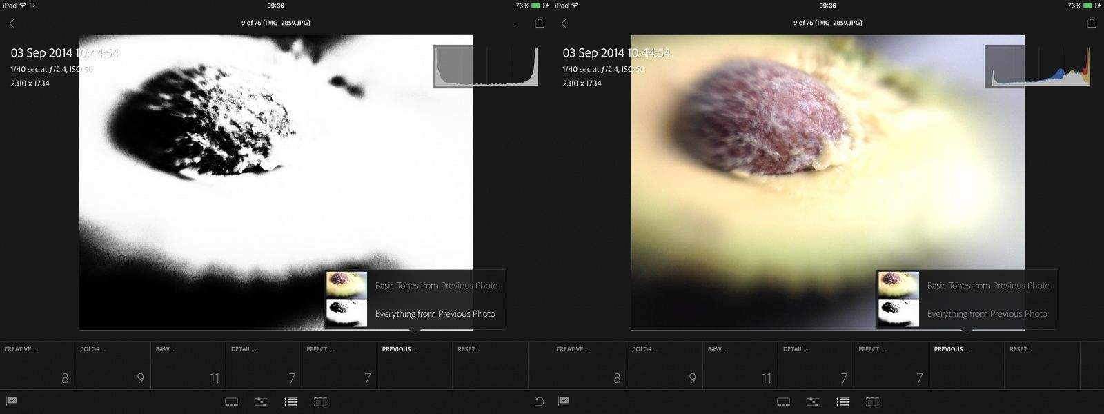Viewport: 1104px width, 414px height.
Task: Tap share icon in right screen header
Action: point(1092,23)
